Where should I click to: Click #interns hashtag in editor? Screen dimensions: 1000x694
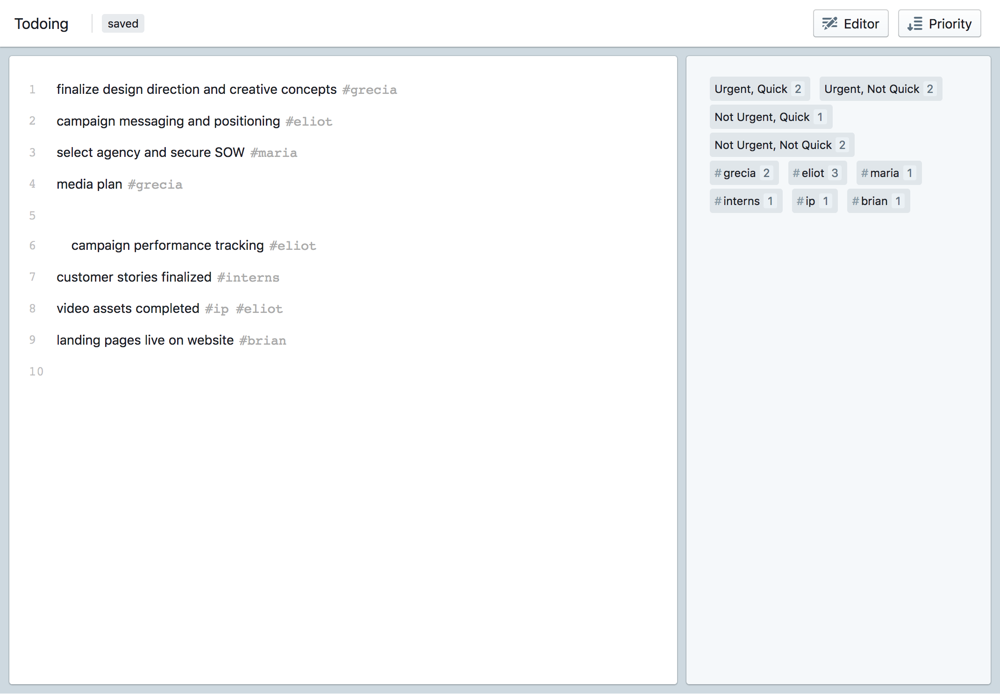coord(248,277)
